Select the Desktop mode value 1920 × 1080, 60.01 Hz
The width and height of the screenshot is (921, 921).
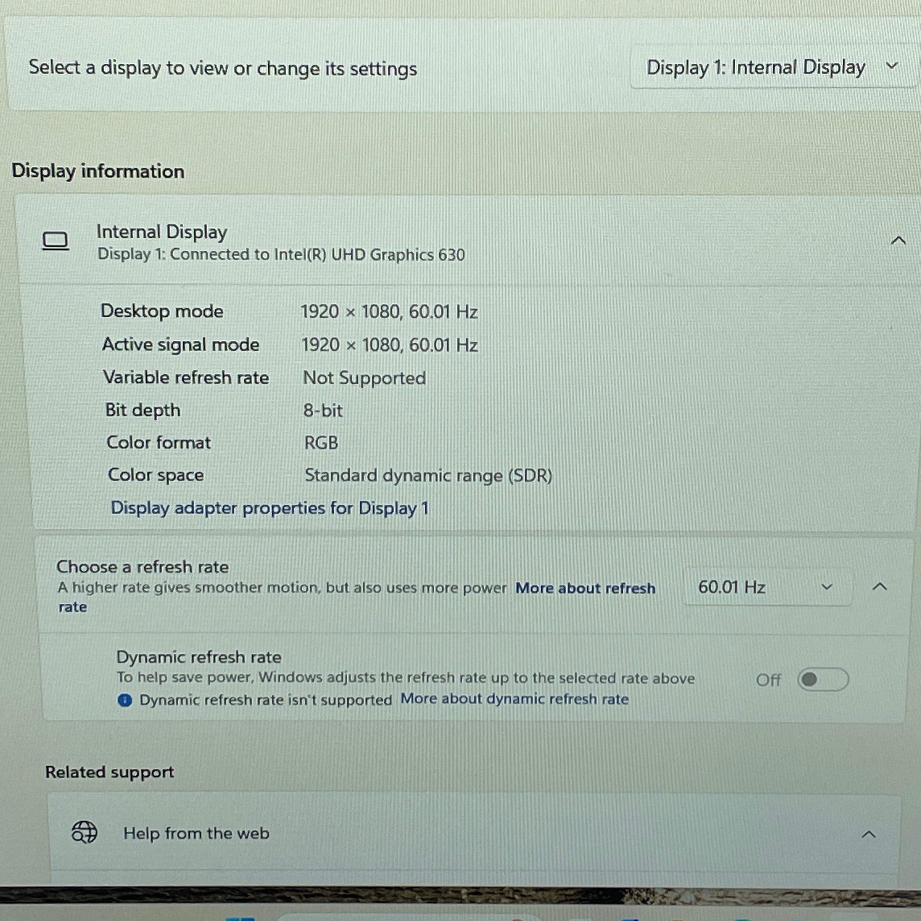point(389,311)
